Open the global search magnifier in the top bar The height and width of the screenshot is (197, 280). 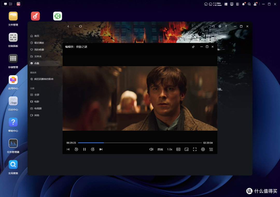pos(249,4)
